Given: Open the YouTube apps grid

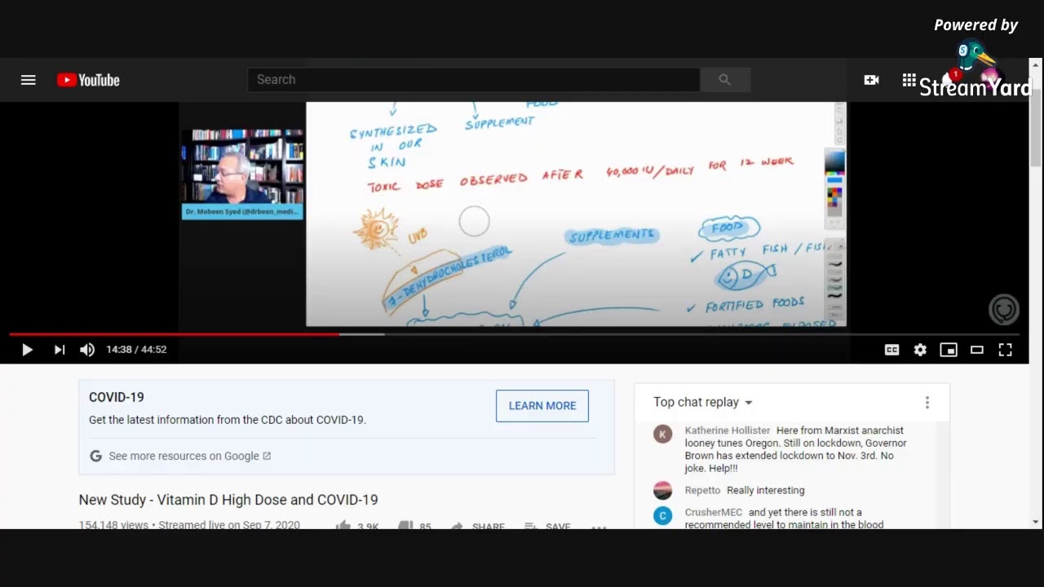Looking at the screenshot, I should [909, 80].
